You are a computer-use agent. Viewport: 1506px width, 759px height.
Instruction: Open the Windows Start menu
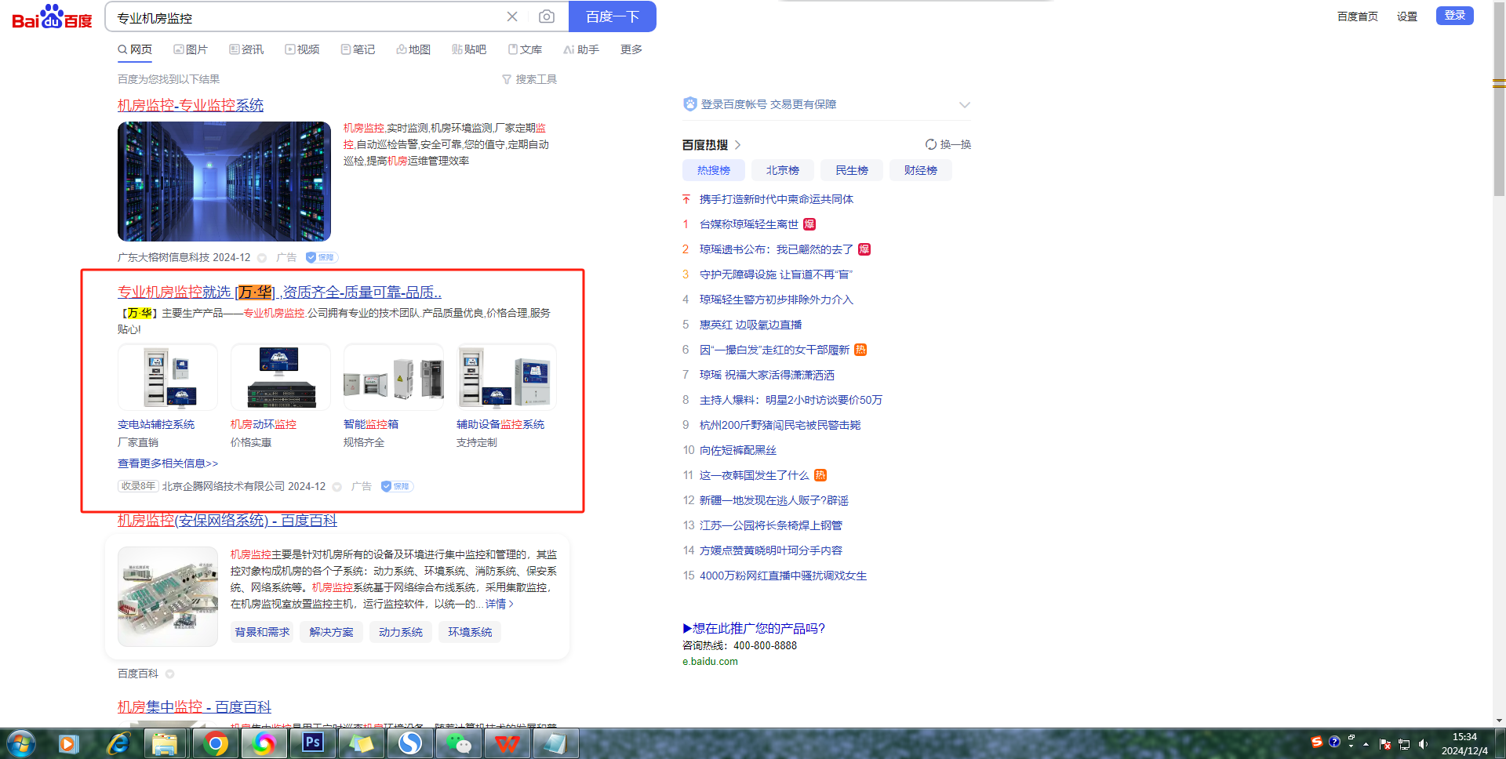point(21,743)
